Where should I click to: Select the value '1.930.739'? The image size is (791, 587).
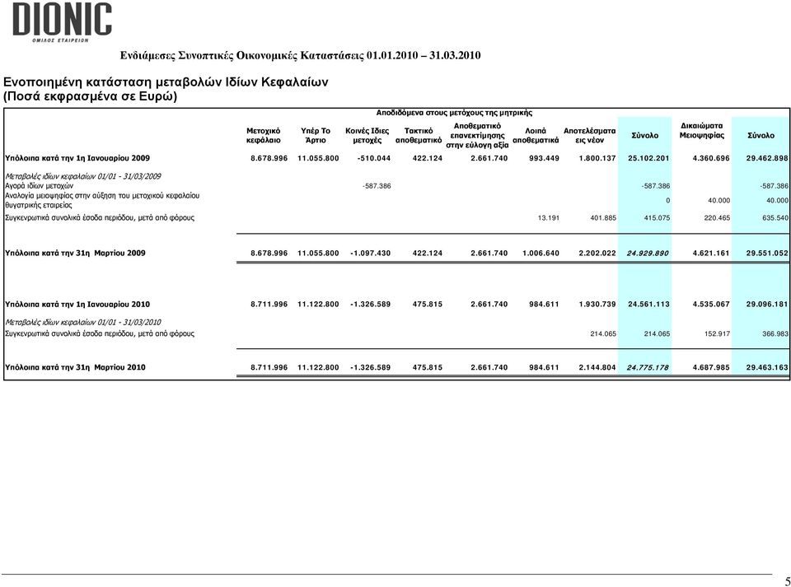coord(597,305)
